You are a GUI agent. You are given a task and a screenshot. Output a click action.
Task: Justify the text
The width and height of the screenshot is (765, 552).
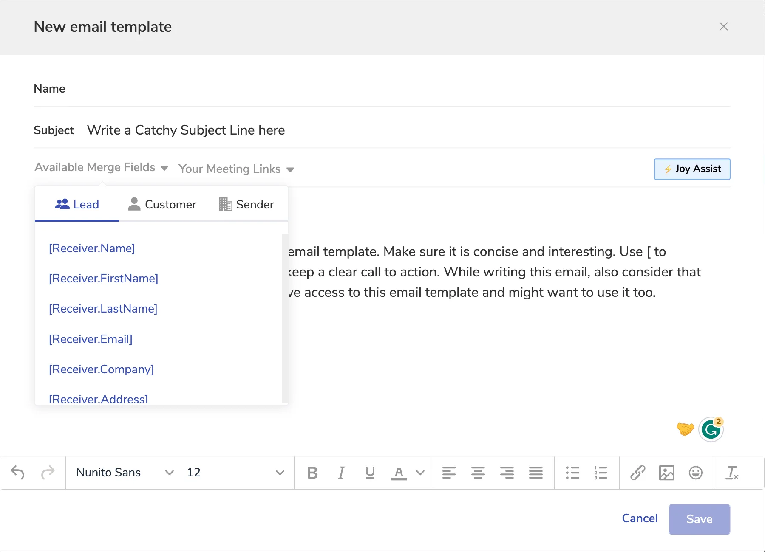click(x=536, y=473)
